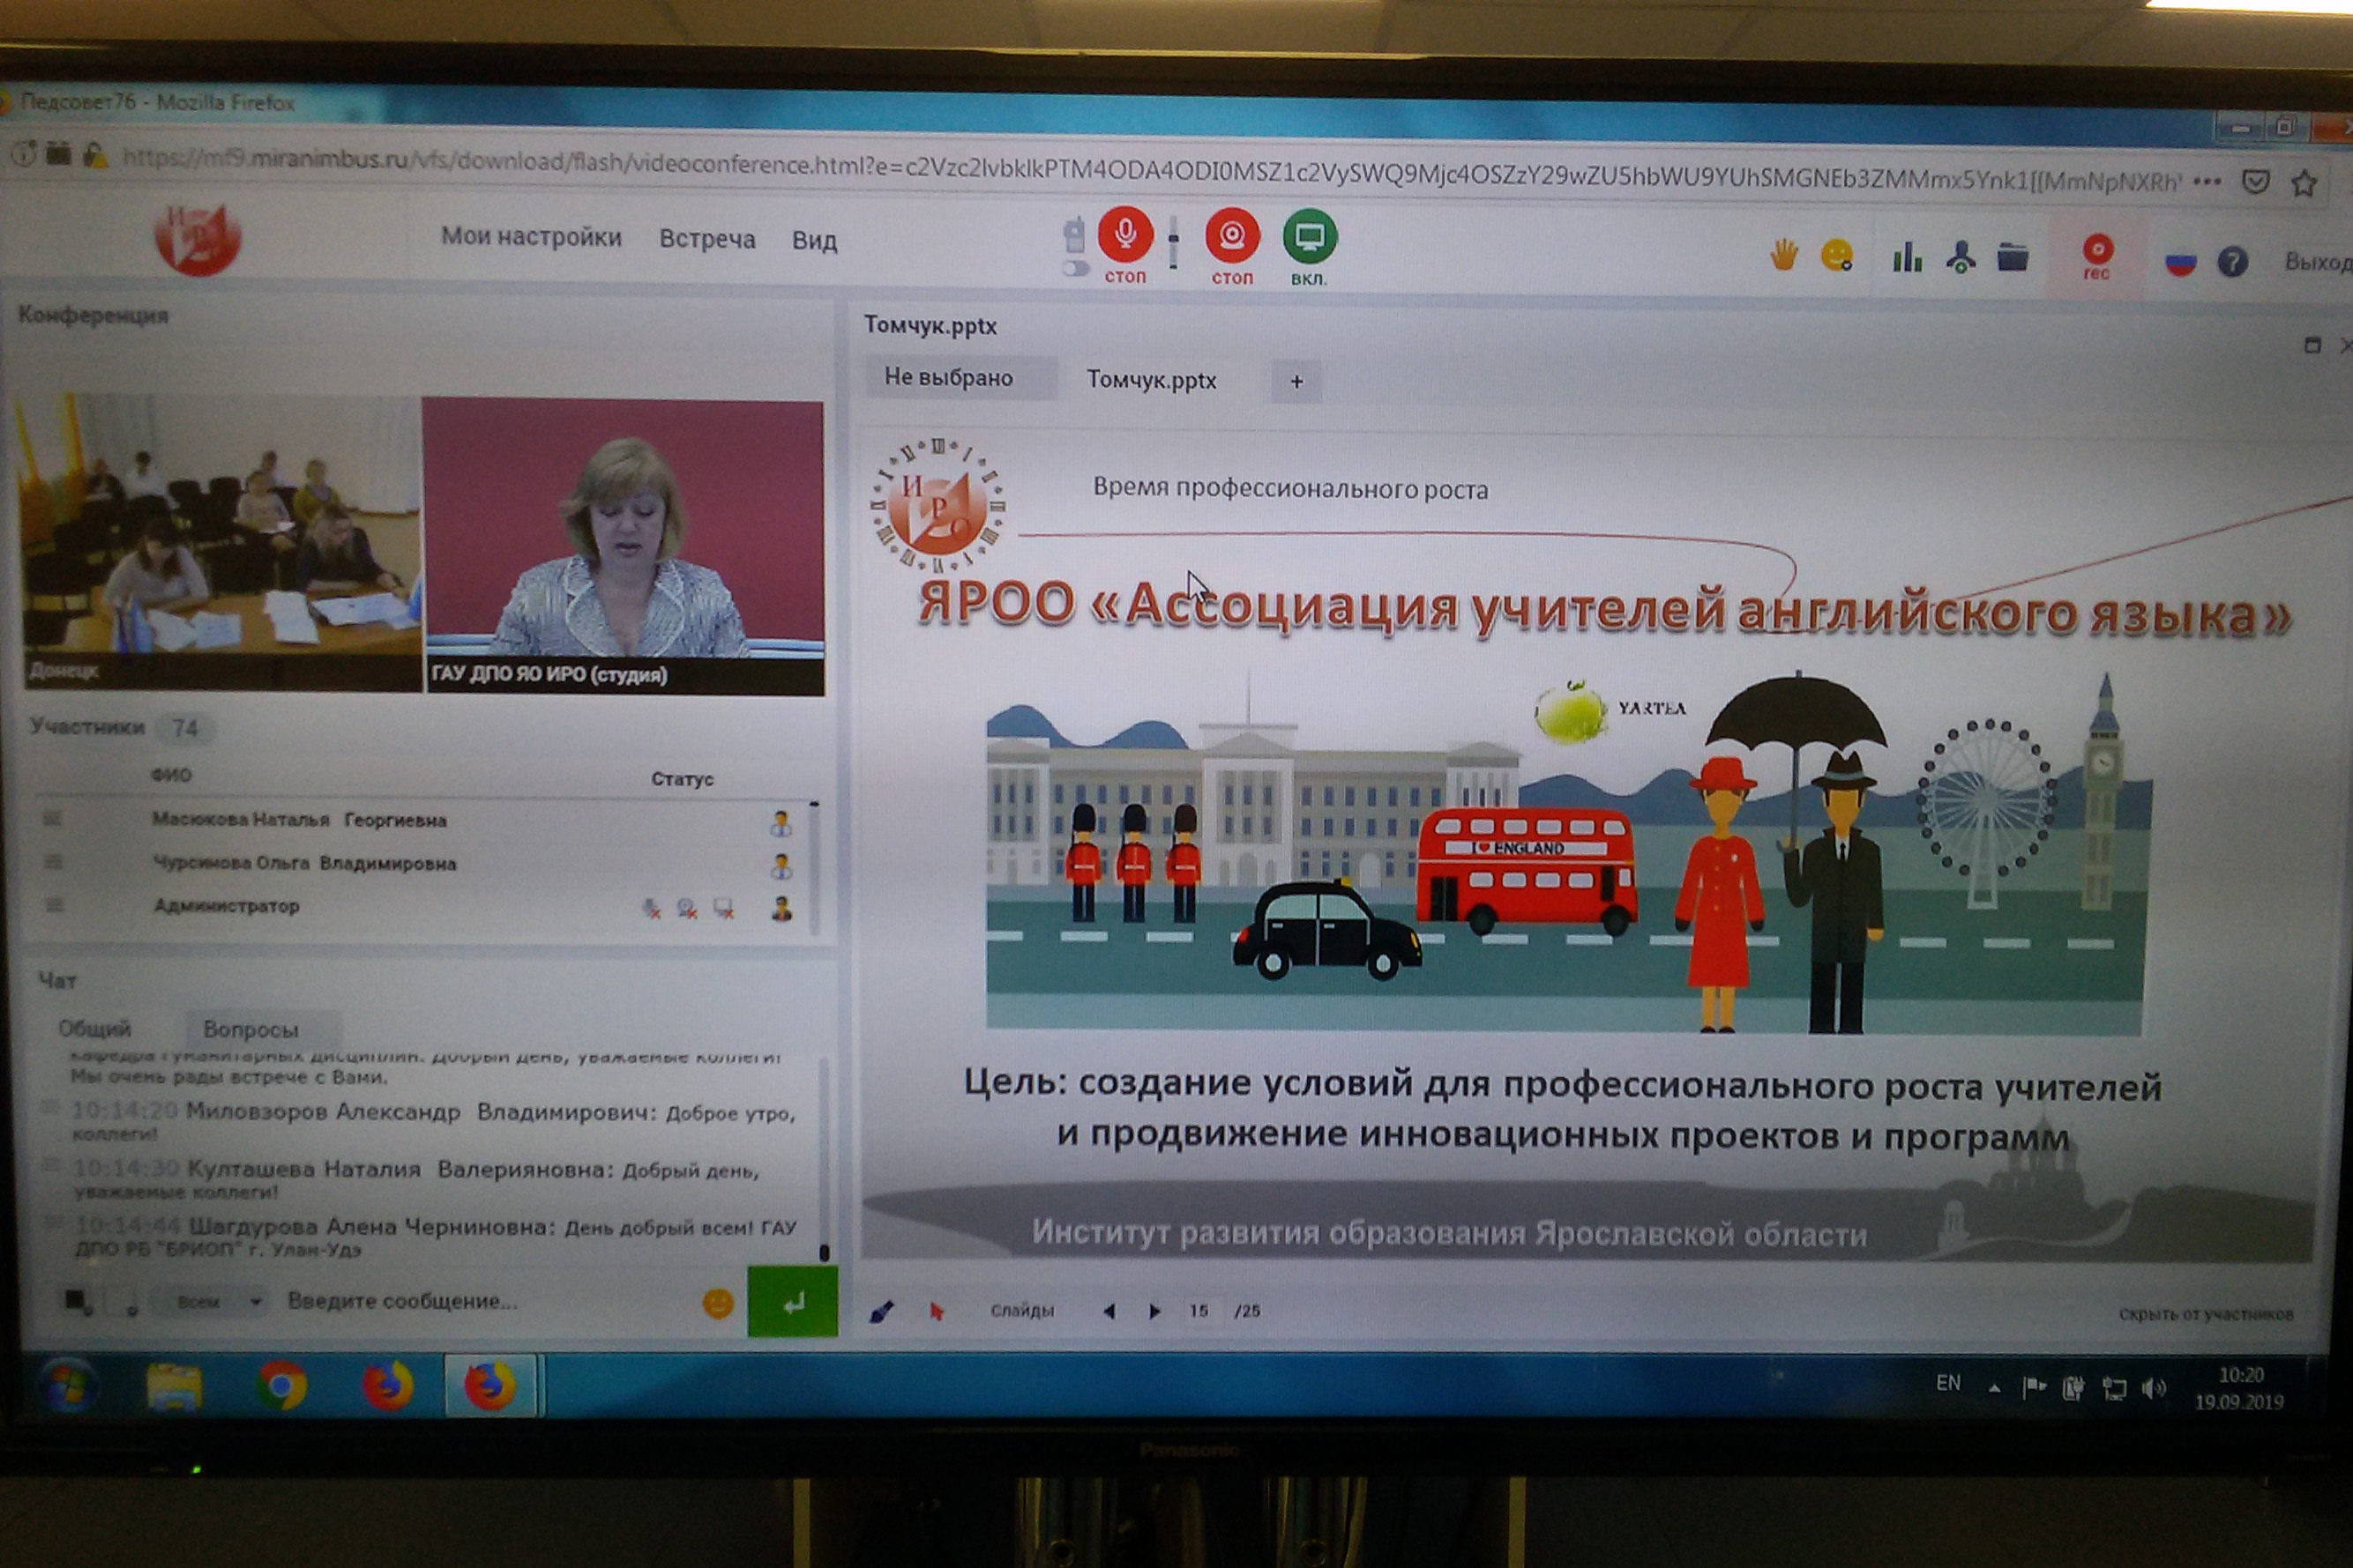Viewport: 2353px width, 1568px height.
Task: Select the red pointer tool below the slide
Action: tap(937, 1310)
